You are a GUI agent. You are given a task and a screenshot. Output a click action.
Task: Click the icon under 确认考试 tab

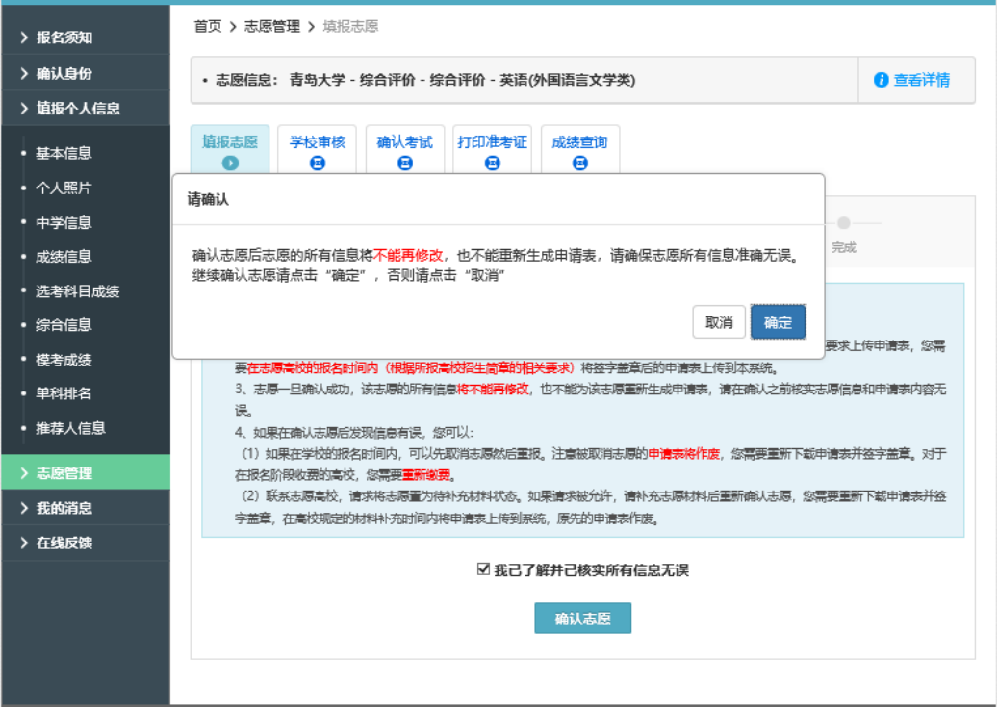tap(405, 163)
